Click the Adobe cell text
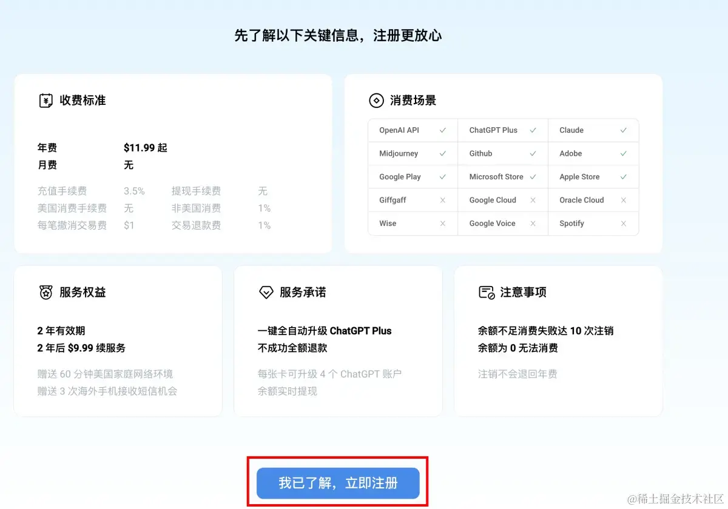The image size is (728, 509). pyautogui.click(x=571, y=153)
